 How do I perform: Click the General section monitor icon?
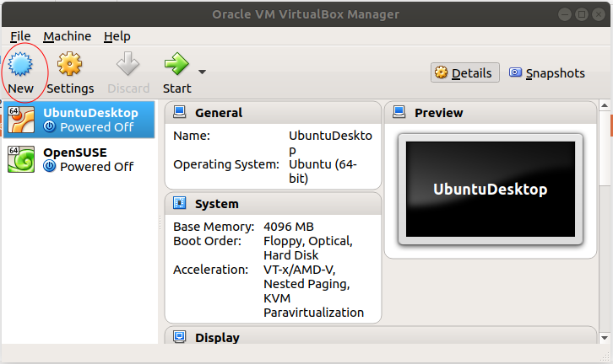[x=180, y=112]
